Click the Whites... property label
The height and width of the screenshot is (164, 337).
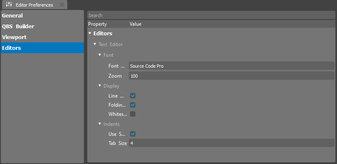pyautogui.click(x=118, y=114)
